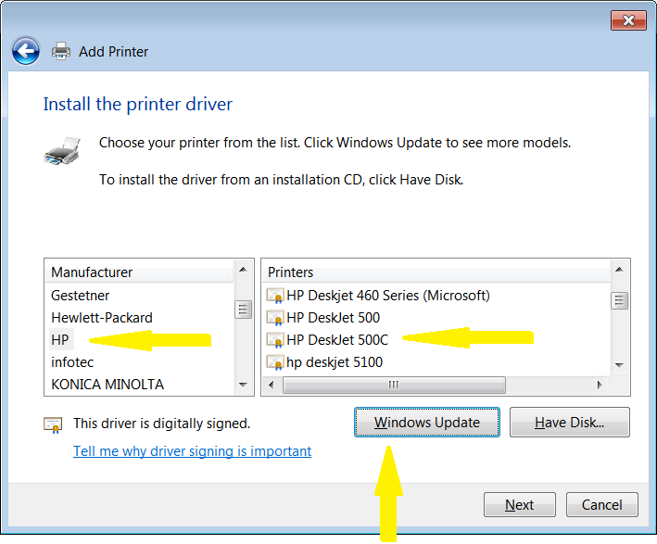Click certificate icon beside HP DeskJet 500C
657x544 pixels.
(x=275, y=340)
